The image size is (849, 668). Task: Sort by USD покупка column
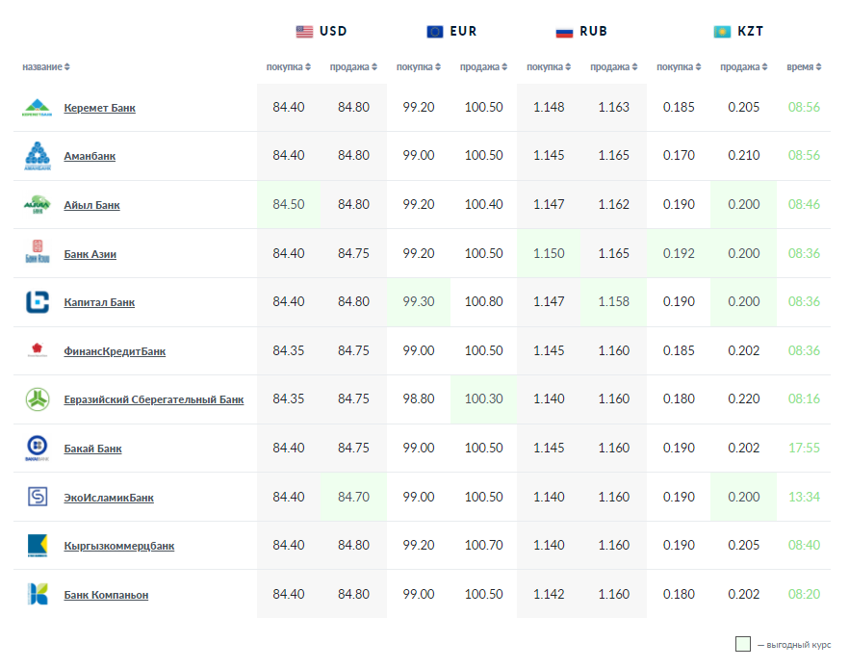coord(289,67)
